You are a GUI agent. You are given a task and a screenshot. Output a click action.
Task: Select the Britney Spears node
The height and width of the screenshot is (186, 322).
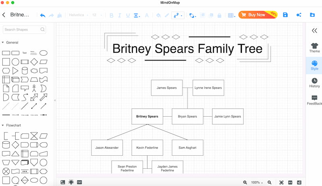coord(147,117)
